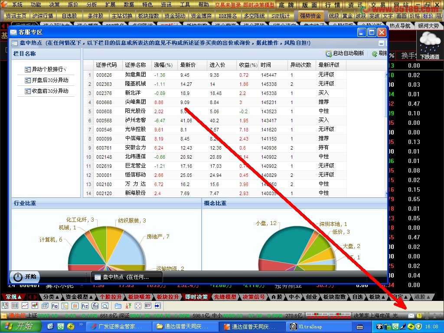The width and height of the screenshot is (444, 333).
Task: Switch to the 即时决策 bottom tab
Action: pos(196,297)
